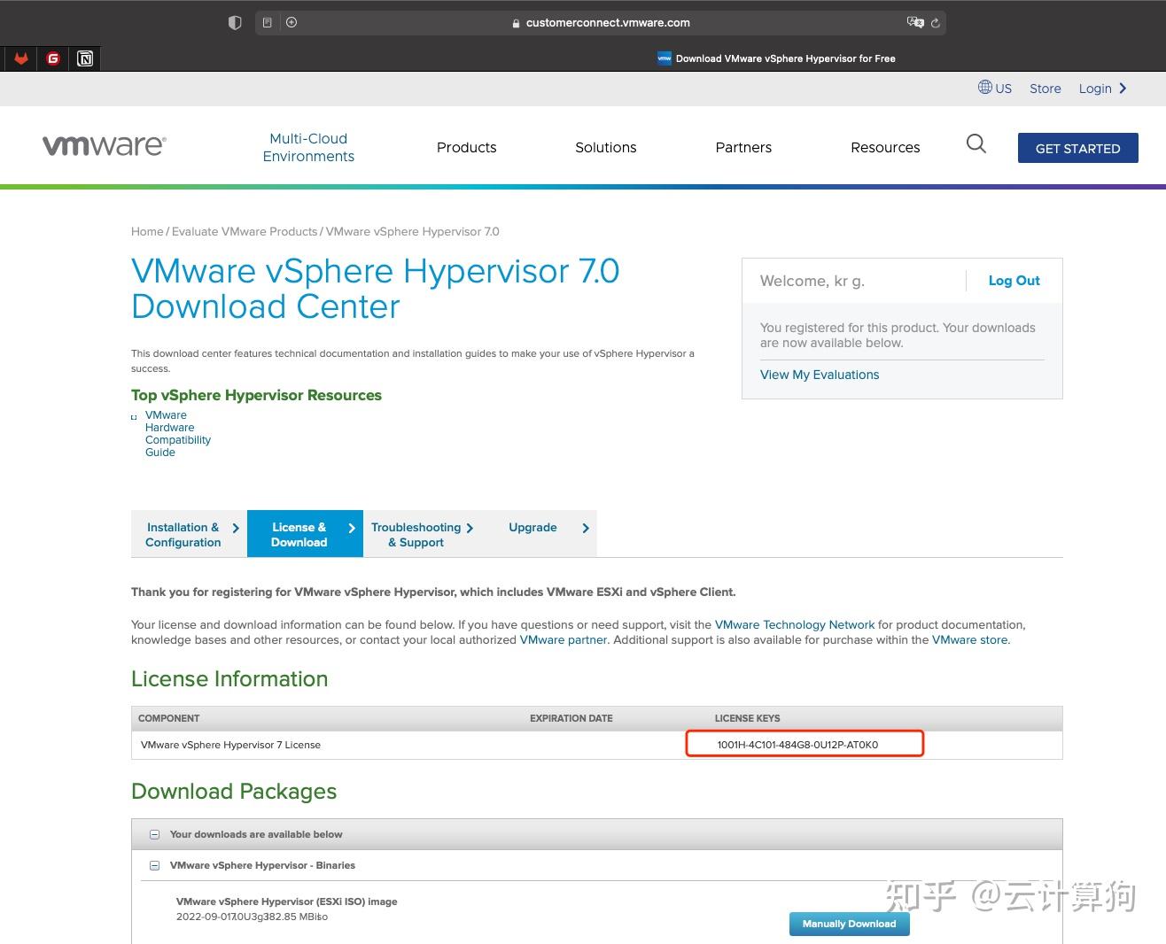Click the Manually Download button
The height and width of the screenshot is (944, 1166).
[x=848, y=924]
